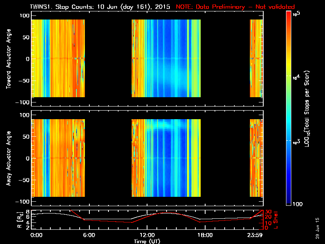The width and height of the screenshot is (325, 244).
Task: Click the '-100' tick label of the Toward panel
Action: 22,102
